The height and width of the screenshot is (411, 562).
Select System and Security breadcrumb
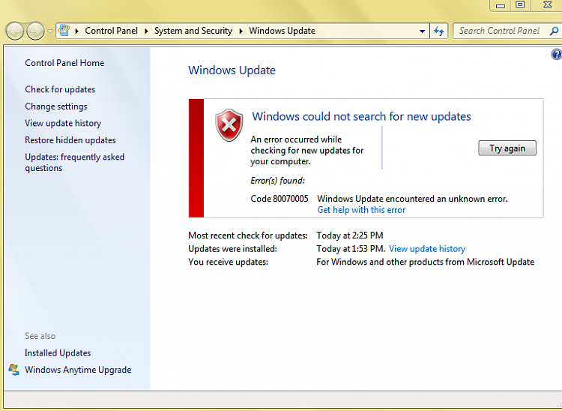click(x=193, y=31)
